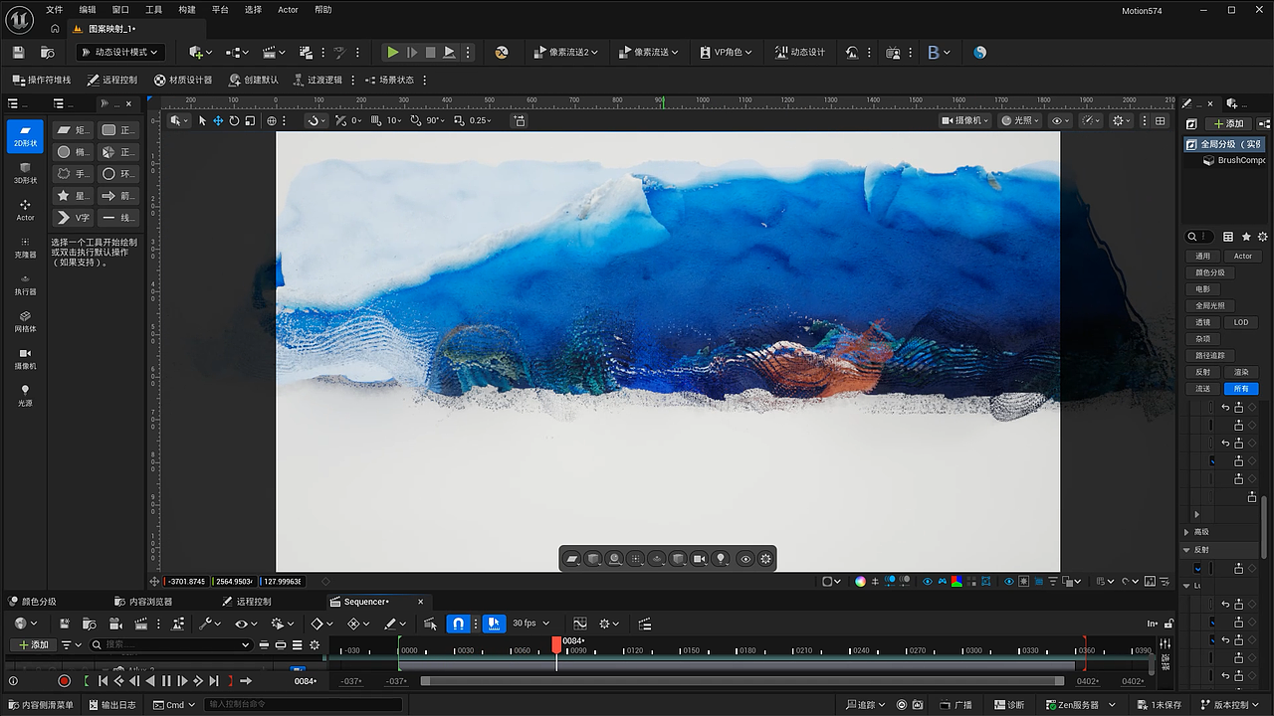Click the browse content icon beside save
The image size is (1274, 716).
(47, 52)
